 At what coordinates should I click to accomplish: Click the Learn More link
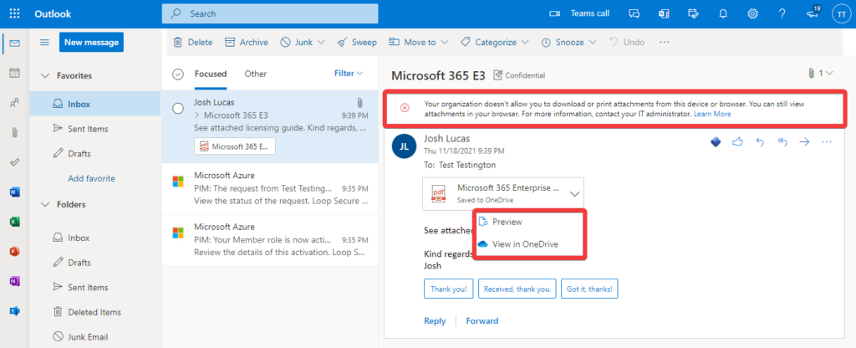pyautogui.click(x=712, y=114)
